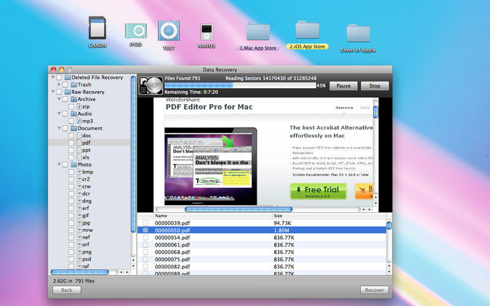Open the Overview tab in preview

344,108
